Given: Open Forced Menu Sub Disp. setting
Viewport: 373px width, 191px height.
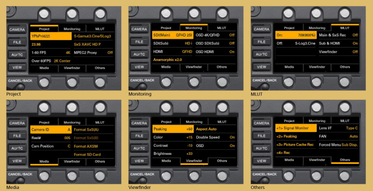Looking at the screenshot, I should (x=338, y=144).
